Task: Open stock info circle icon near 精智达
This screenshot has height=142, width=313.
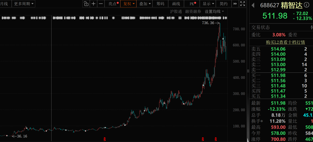Action: point(306,5)
